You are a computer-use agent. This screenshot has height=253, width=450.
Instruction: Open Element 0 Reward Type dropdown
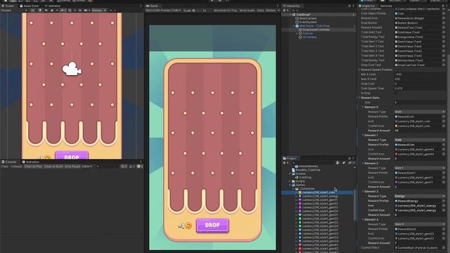(x=420, y=112)
